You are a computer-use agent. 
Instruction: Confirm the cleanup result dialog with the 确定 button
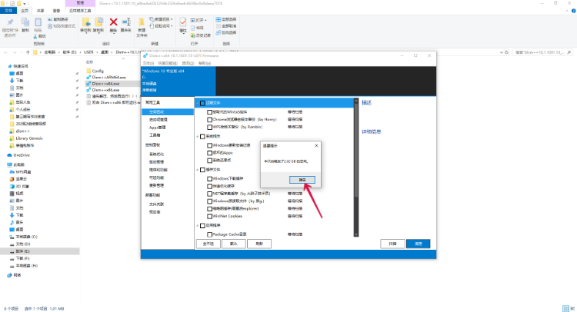[x=302, y=180]
